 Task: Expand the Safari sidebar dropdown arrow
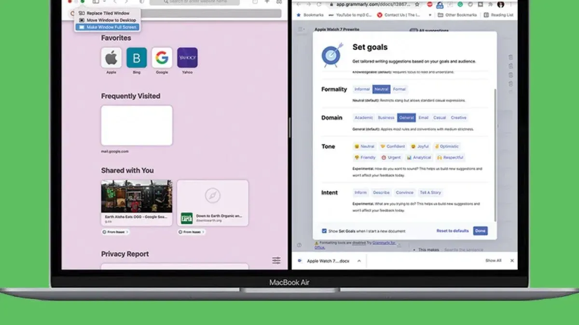click(x=104, y=2)
